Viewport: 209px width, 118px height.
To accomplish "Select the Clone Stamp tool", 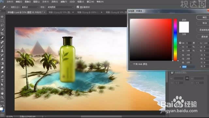I will click(2, 51).
